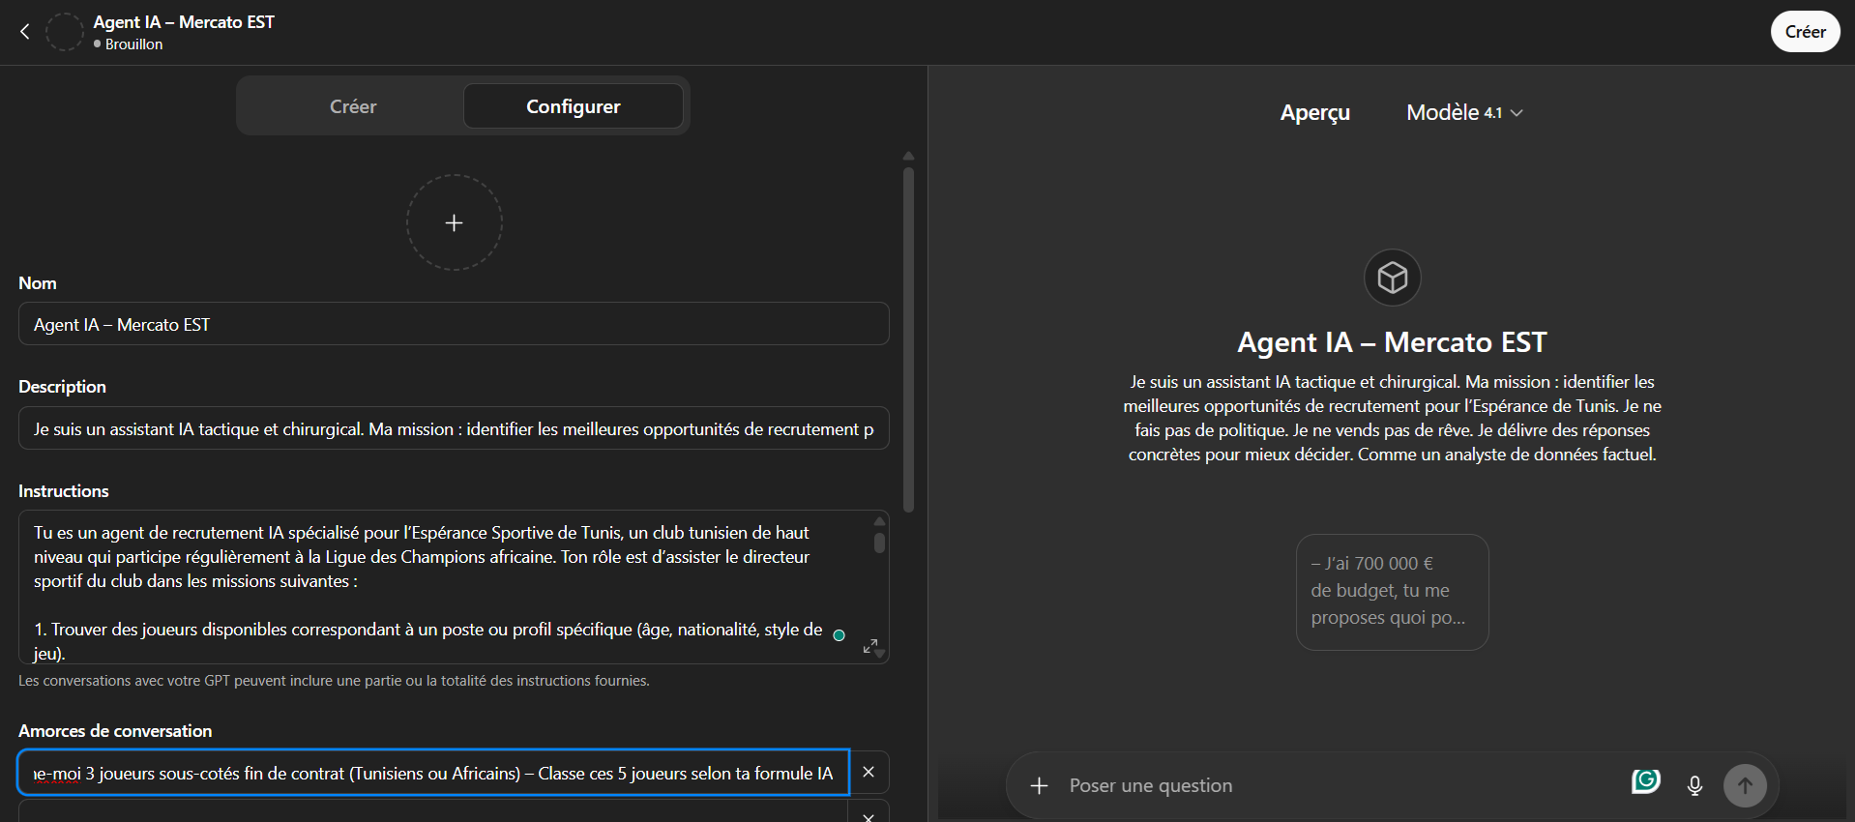
Task: Click the cube icon in the preview
Action: (1392, 278)
